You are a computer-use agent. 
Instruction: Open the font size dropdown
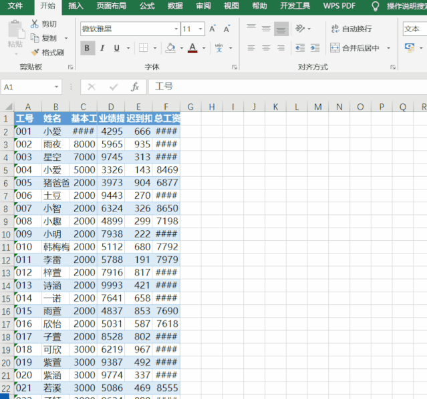tap(200, 29)
